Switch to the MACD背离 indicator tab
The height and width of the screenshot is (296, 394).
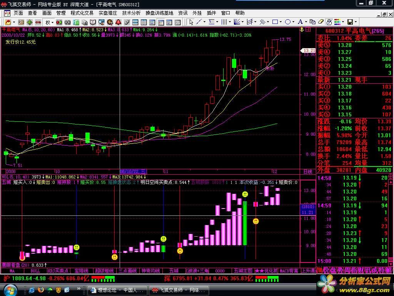point(289,271)
